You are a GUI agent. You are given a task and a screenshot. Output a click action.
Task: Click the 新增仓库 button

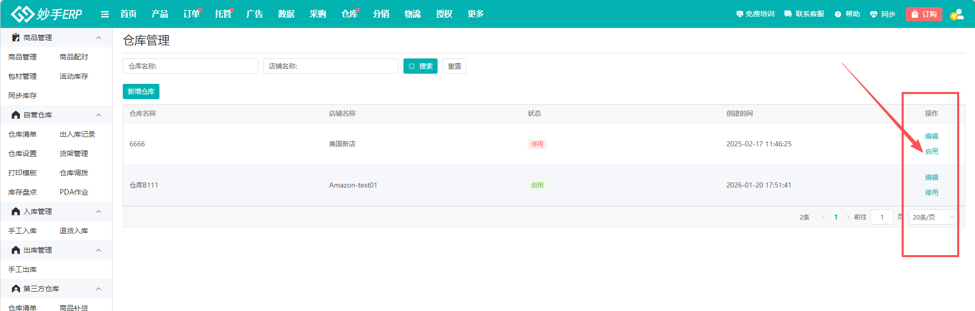click(x=141, y=91)
